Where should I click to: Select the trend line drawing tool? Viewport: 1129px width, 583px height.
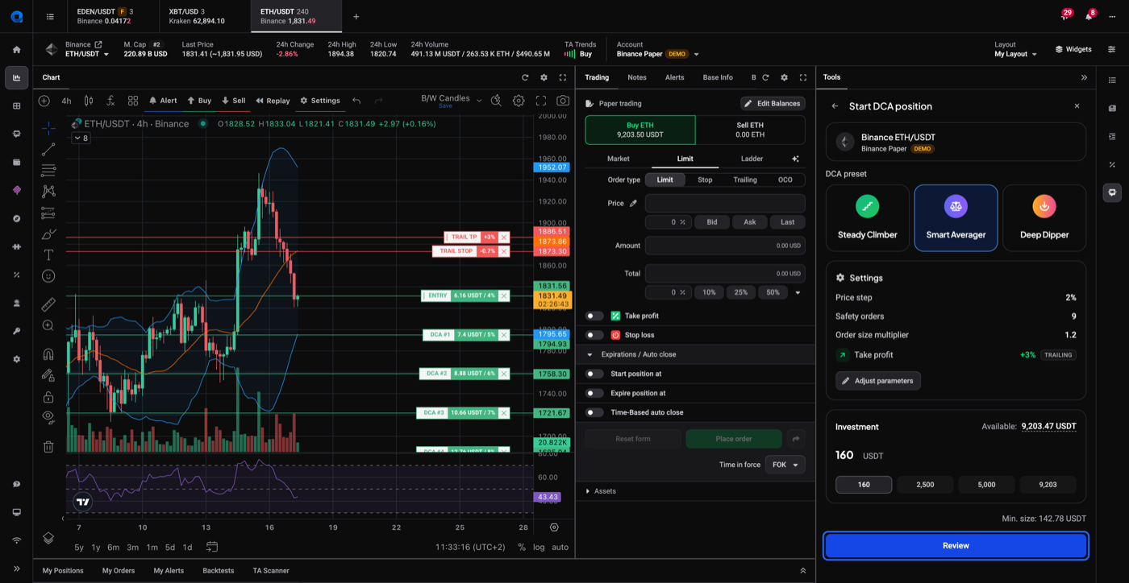[48, 150]
